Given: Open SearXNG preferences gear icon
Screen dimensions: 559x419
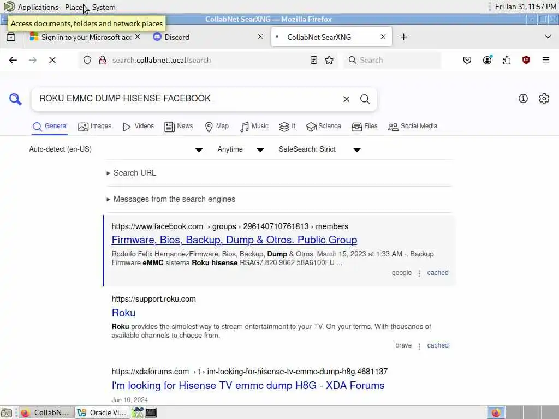Looking at the screenshot, I should pos(544,99).
